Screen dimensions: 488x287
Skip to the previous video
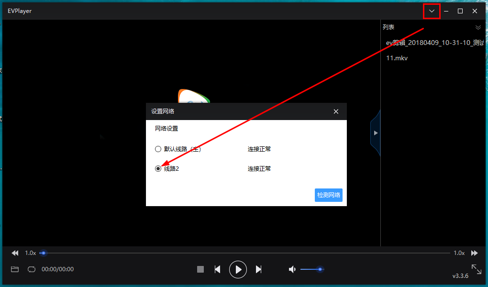pyautogui.click(x=217, y=269)
